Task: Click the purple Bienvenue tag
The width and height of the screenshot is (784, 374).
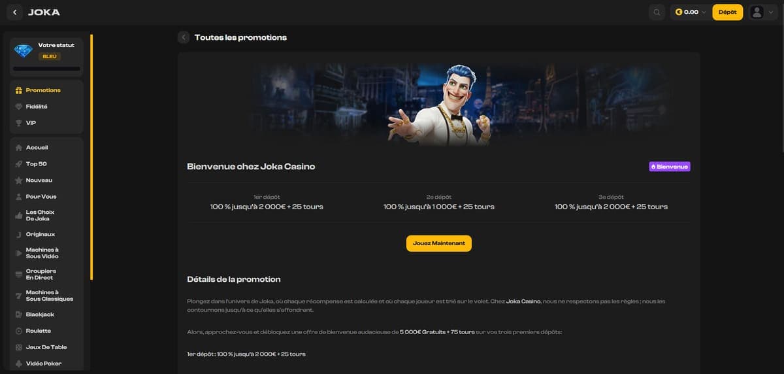Action: click(670, 167)
